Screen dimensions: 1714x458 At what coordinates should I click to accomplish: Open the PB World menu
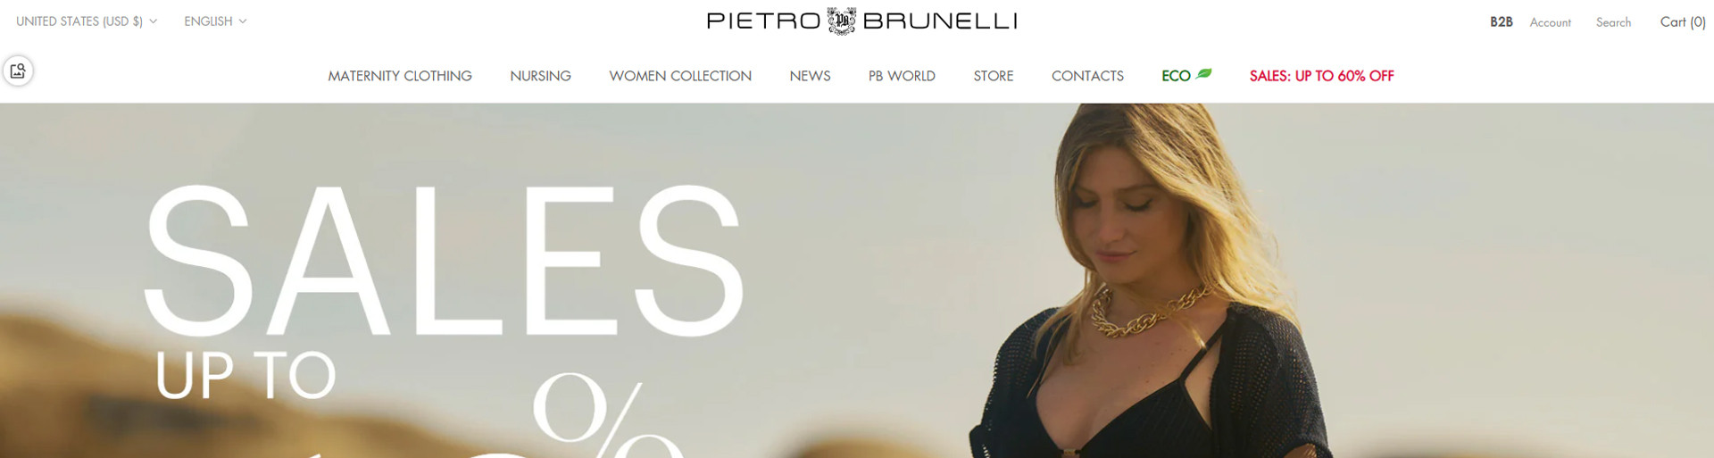902,76
